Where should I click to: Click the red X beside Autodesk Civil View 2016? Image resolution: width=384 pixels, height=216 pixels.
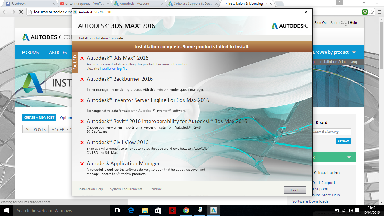tap(82, 143)
